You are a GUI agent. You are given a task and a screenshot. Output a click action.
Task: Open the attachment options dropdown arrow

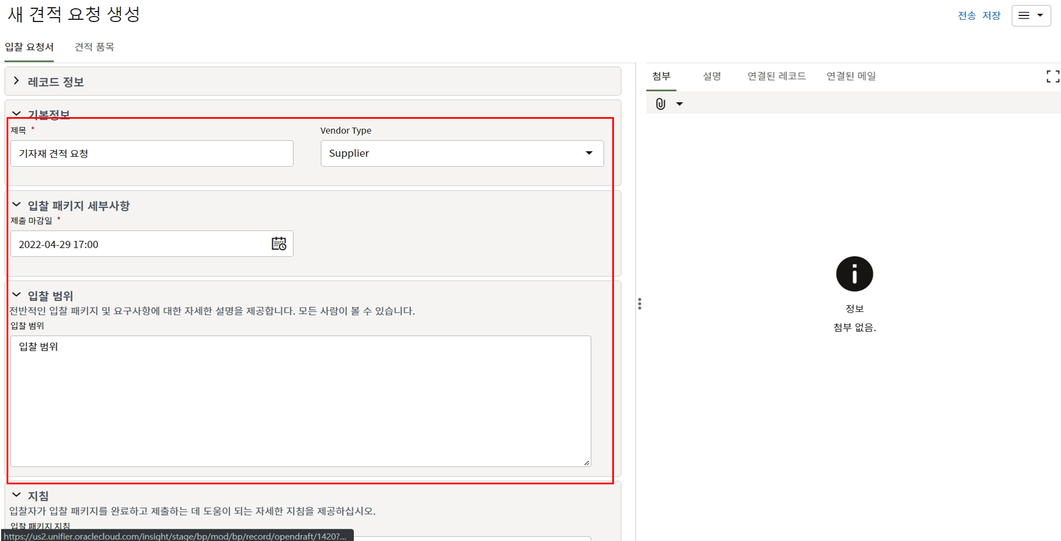(680, 104)
